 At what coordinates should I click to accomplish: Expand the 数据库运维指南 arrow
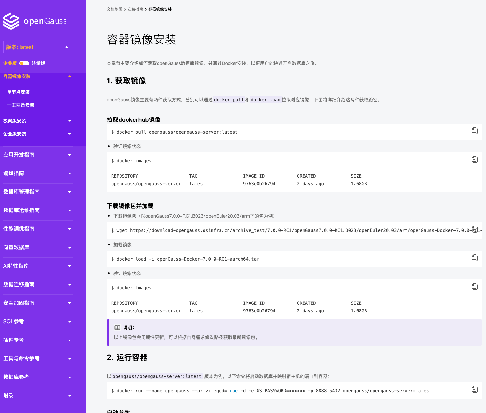pos(70,210)
